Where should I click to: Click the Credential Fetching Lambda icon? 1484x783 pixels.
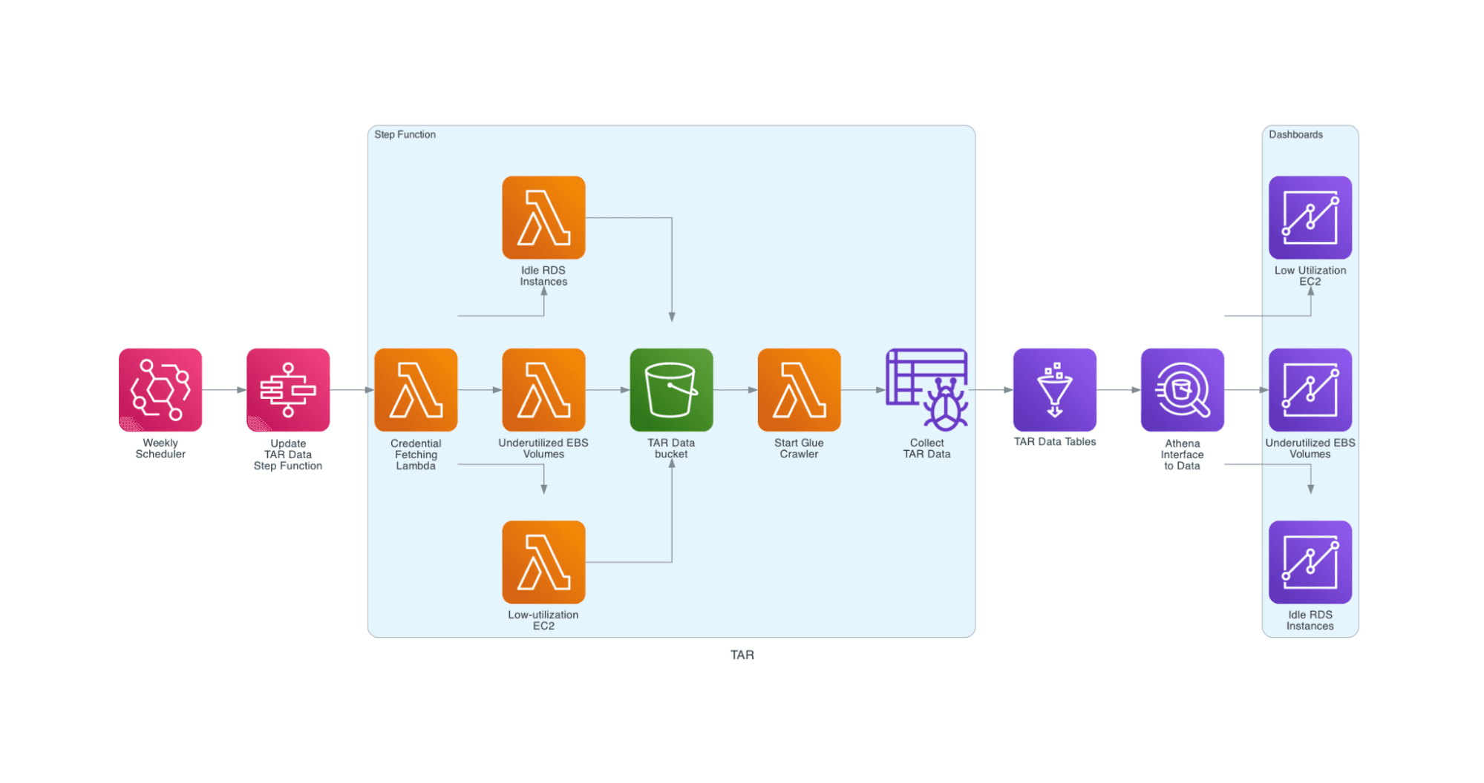pos(416,390)
